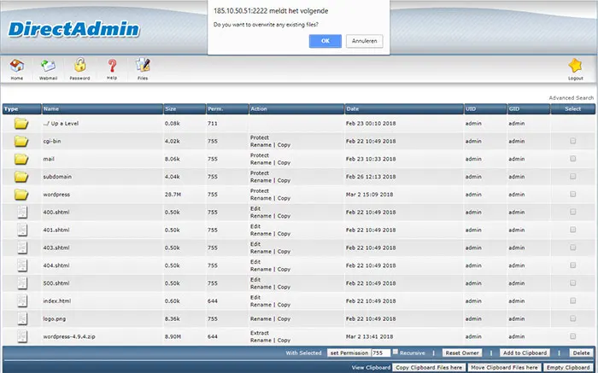This screenshot has width=598, height=373.
Task: Tick the checkbox for wordpress-4.9.4.zip
Action: (573, 336)
